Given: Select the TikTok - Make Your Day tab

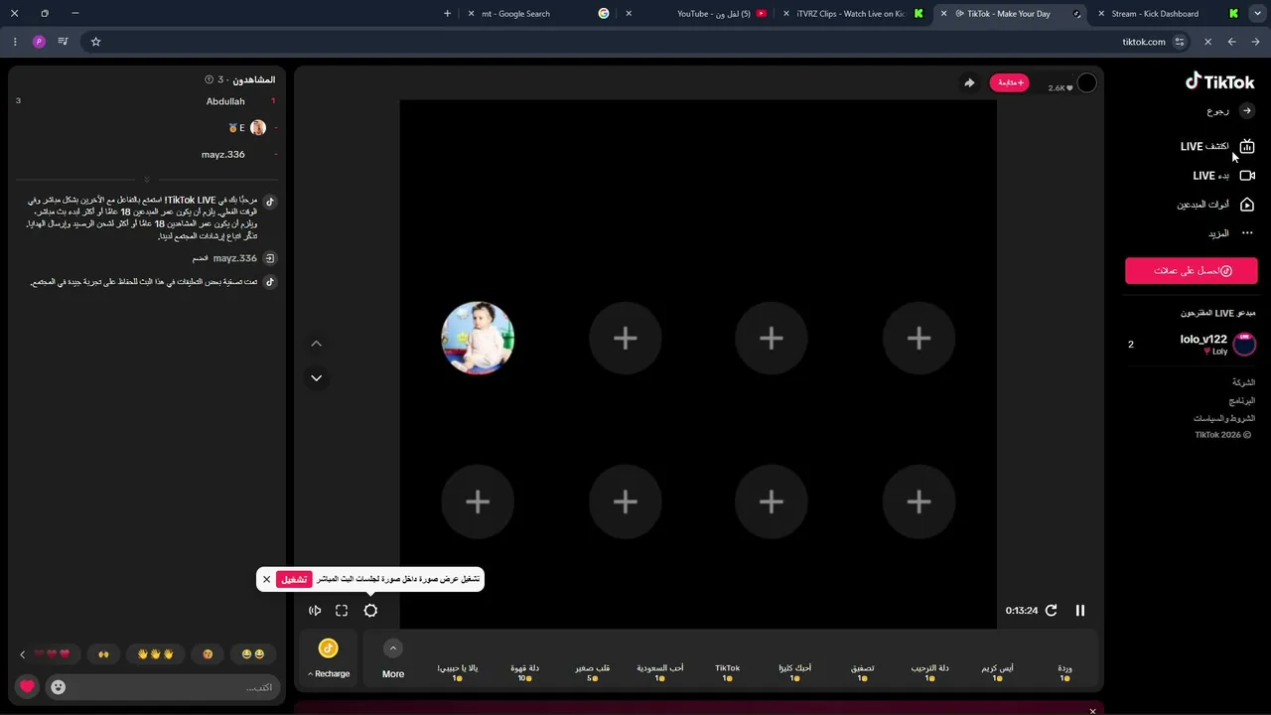Looking at the screenshot, I should [1011, 14].
